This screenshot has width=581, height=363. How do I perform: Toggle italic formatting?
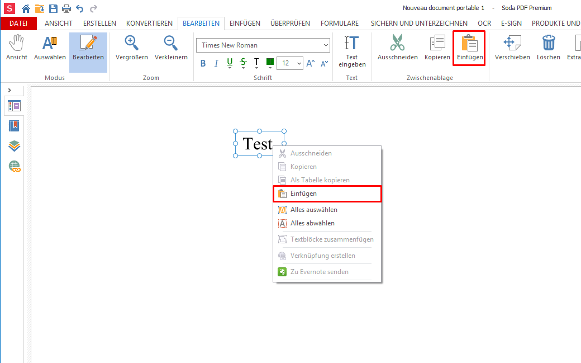[x=216, y=63]
